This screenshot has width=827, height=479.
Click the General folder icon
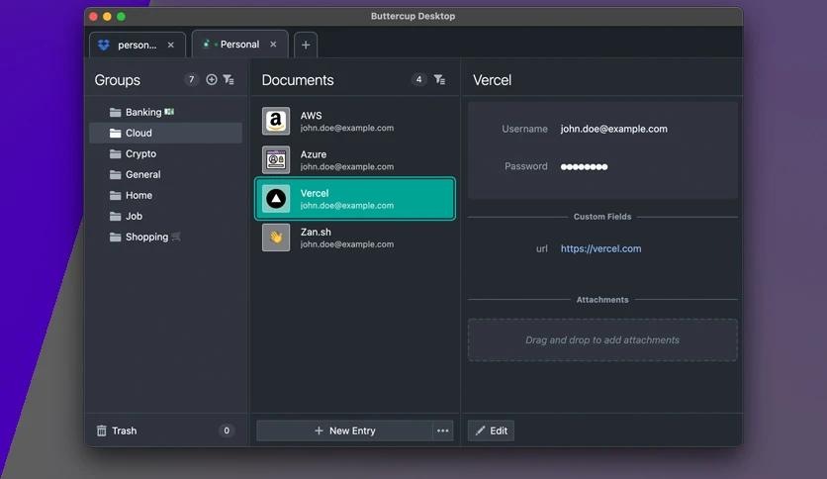(x=115, y=174)
